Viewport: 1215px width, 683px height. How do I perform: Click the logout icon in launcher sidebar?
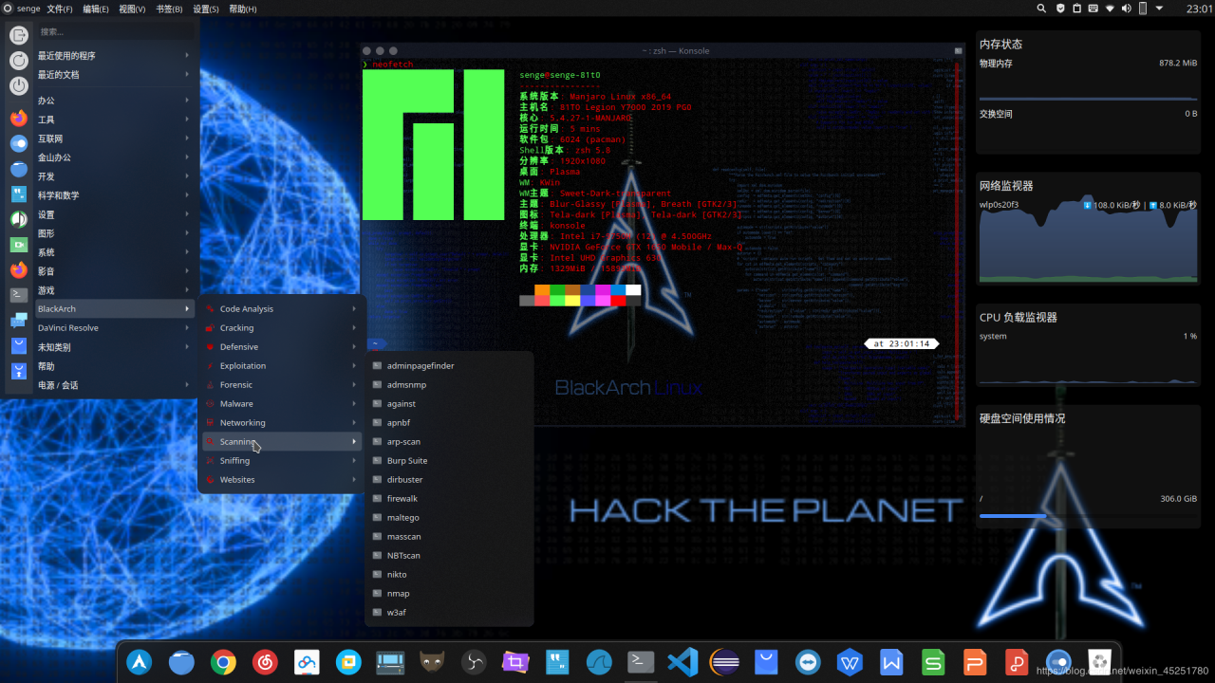coord(19,35)
